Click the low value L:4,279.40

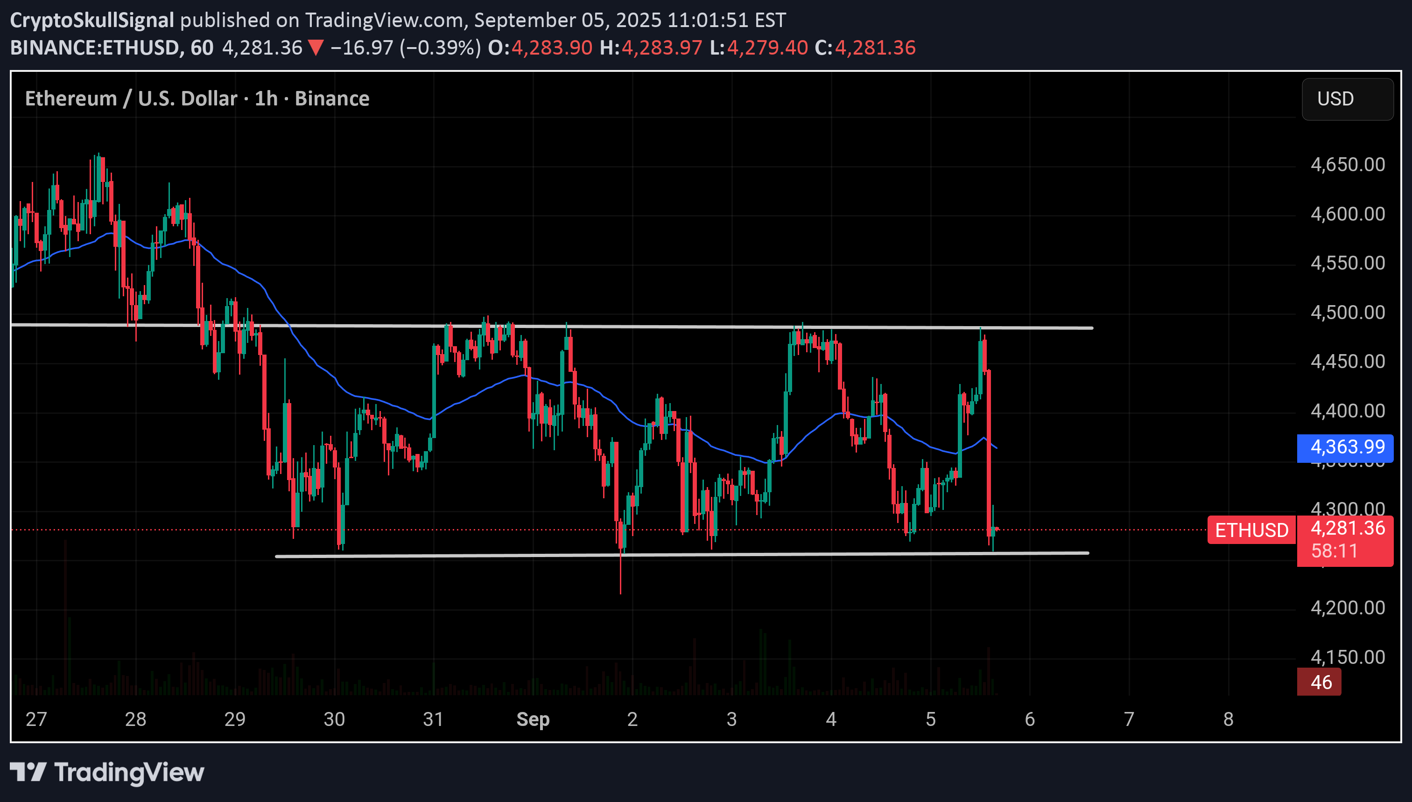click(x=758, y=48)
